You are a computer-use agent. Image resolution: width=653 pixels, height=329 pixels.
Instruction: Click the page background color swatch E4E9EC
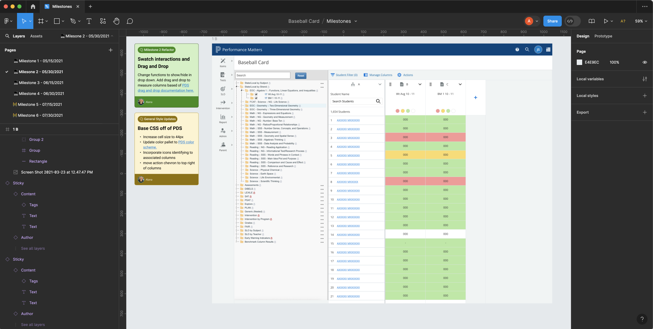579,62
